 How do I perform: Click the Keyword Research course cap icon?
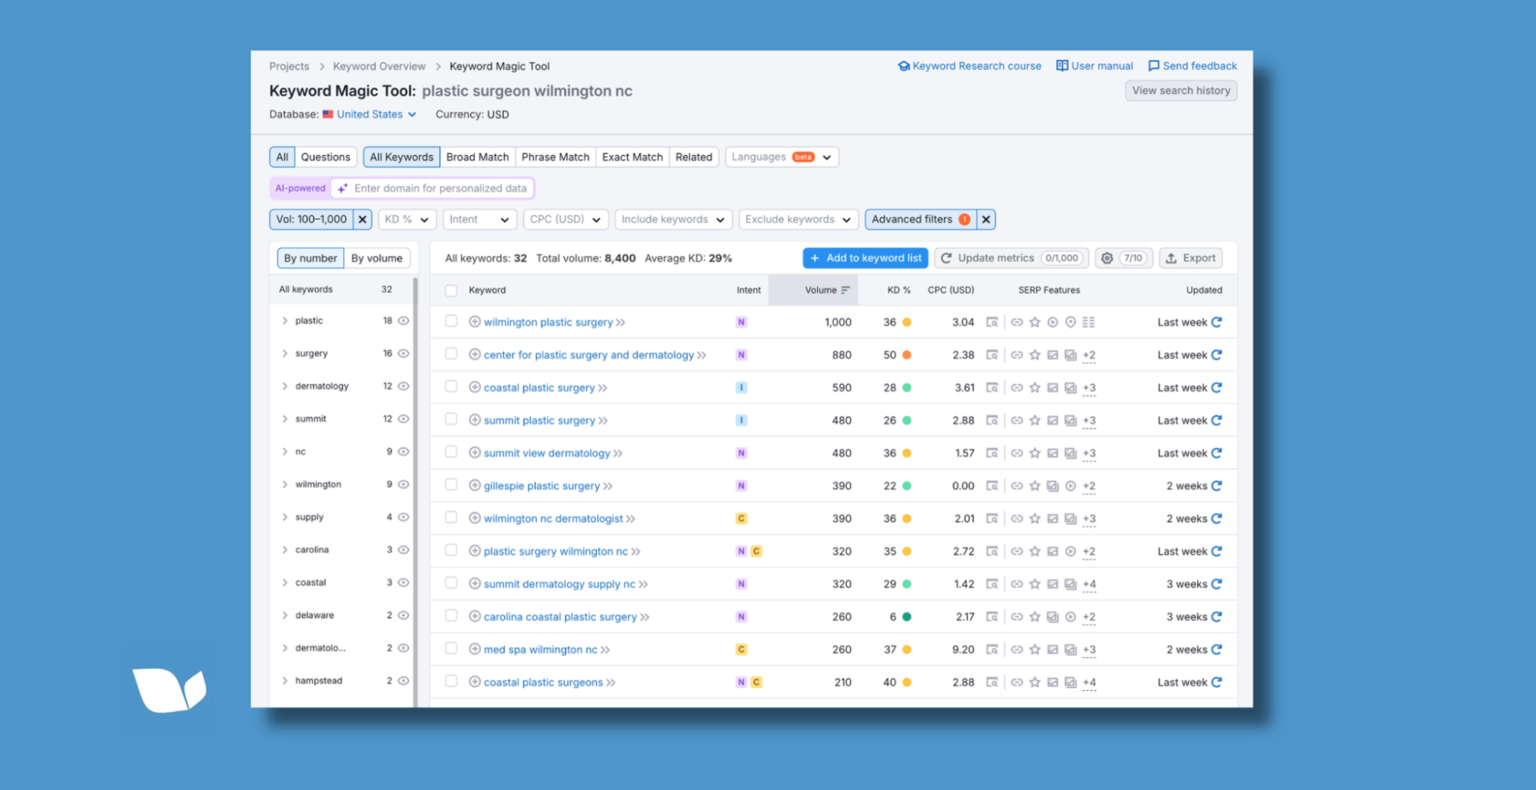pyautogui.click(x=904, y=66)
